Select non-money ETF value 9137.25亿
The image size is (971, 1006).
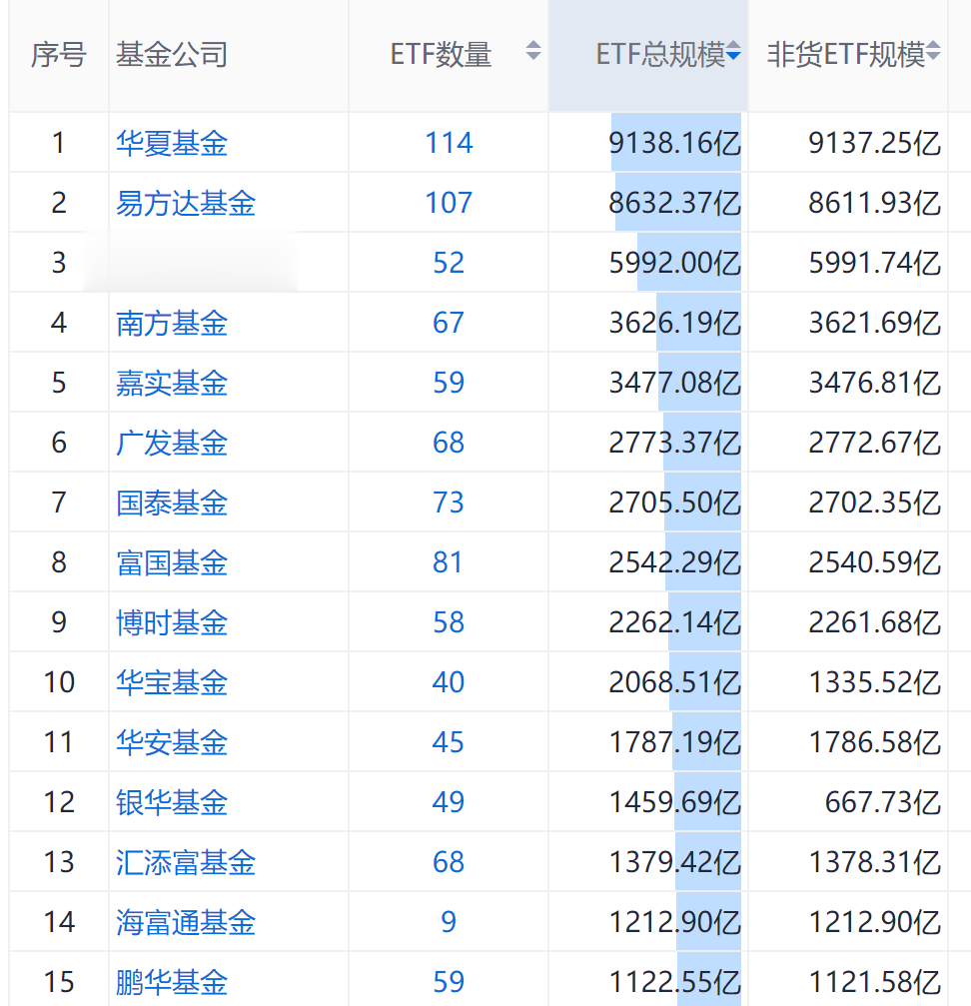(x=875, y=143)
